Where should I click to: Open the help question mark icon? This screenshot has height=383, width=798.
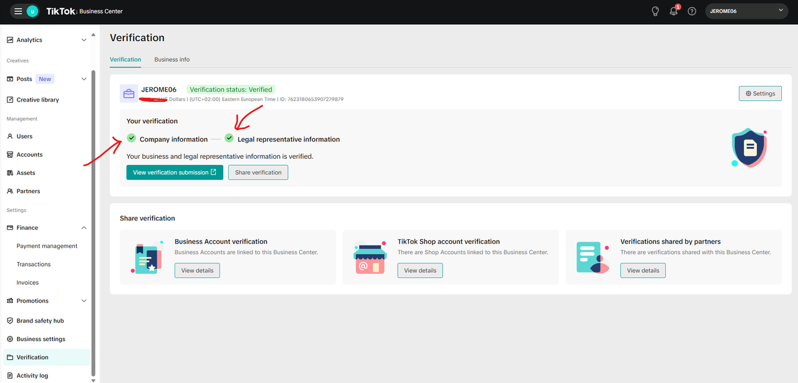click(692, 11)
